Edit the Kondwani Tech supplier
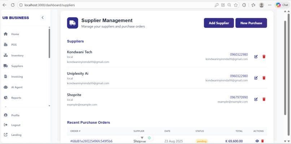Image resolution: width=291 pixels, height=144 pixels. coord(256,57)
